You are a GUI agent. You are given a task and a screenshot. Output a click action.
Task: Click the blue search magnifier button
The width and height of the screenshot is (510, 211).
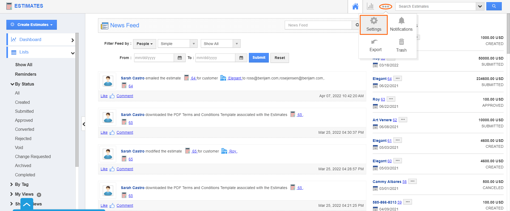[494, 6]
